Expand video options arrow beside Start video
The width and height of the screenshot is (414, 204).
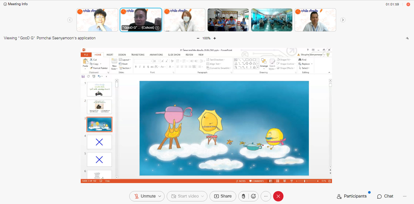(x=203, y=196)
